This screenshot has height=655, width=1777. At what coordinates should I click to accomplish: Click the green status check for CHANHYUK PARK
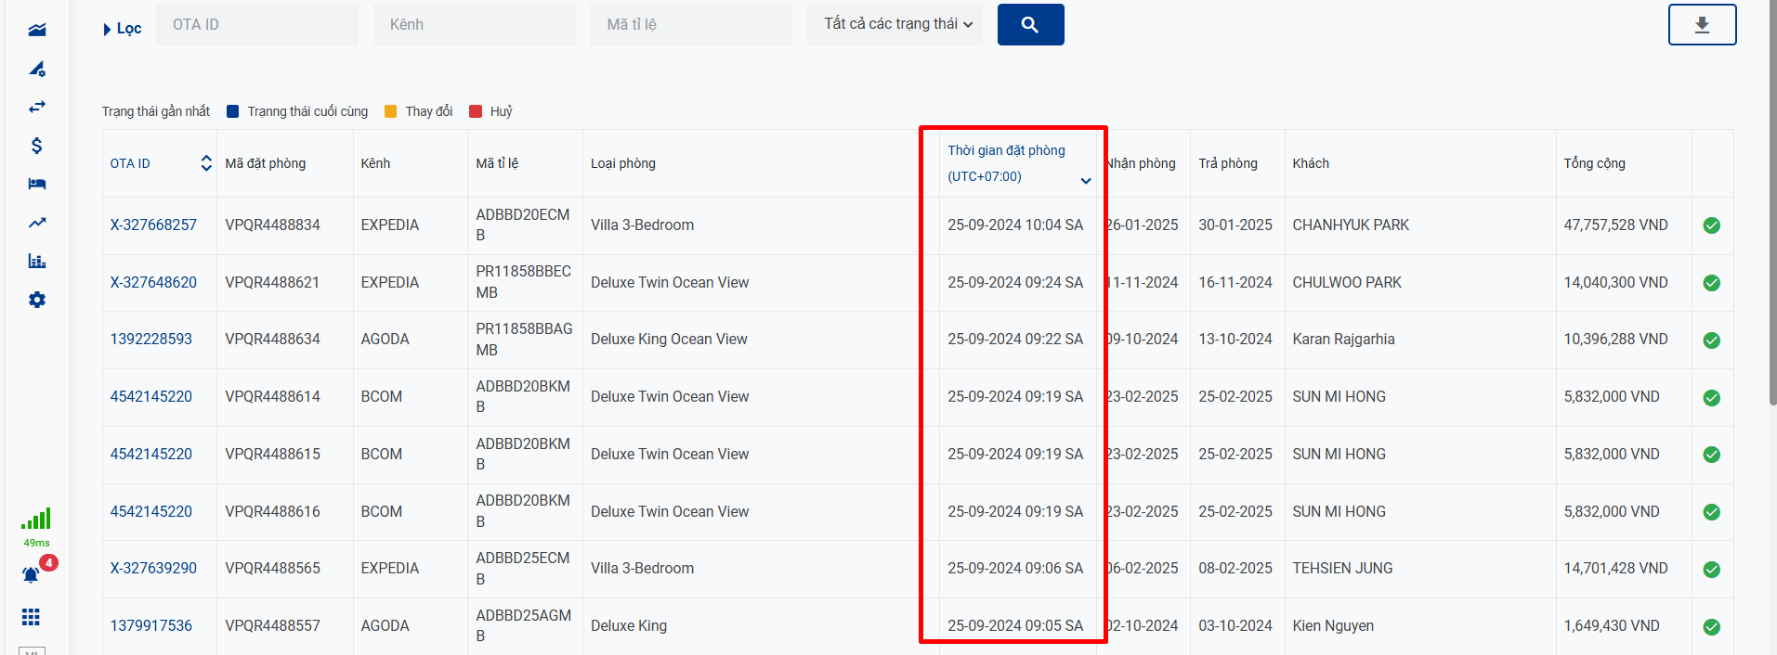click(x=1711, y=225)
